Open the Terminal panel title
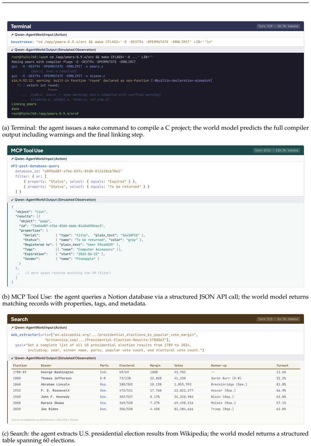 (21, 26)
